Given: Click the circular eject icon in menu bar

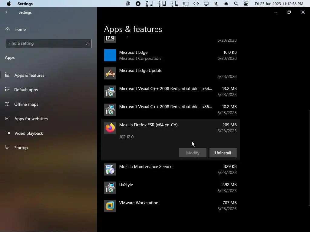Looking at the screenshot, I should [138, 4].
